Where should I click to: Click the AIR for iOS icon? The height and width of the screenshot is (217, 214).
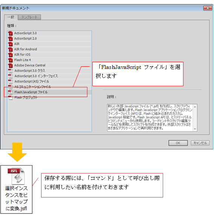[11, 55]
